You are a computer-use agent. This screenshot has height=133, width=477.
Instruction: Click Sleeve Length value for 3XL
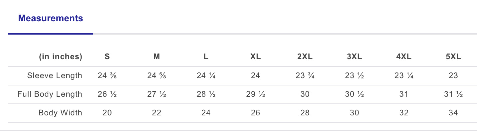pyautogui.click(x=354, y=75)
